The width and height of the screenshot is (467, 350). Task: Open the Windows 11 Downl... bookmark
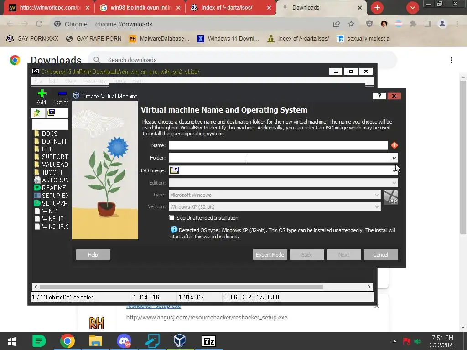pos(228,39)
